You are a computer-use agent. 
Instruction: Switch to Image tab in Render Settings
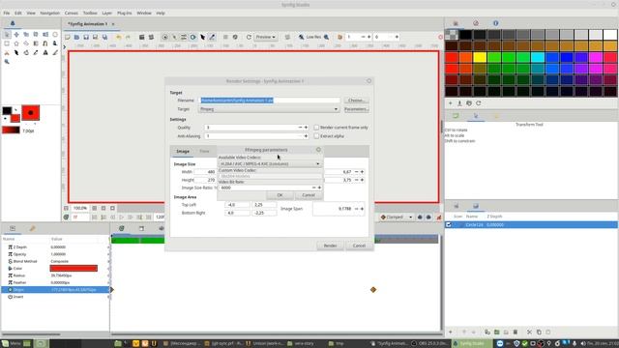pyautogui.click(x=183, y=151)
